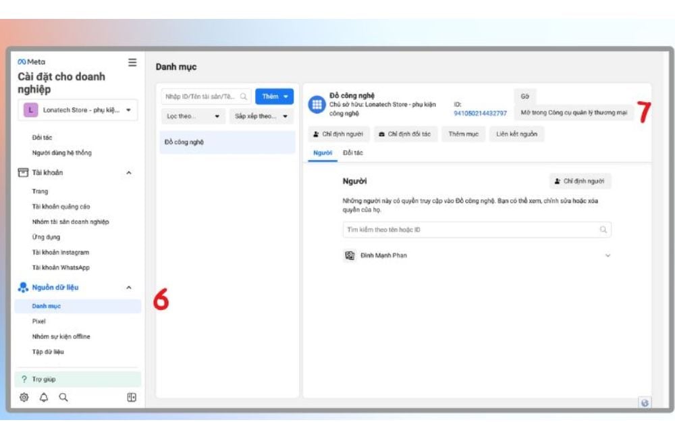This screenshot has height=439, width=675.
Task: Click the globe icon at bottom right
Action: [645, 403]
